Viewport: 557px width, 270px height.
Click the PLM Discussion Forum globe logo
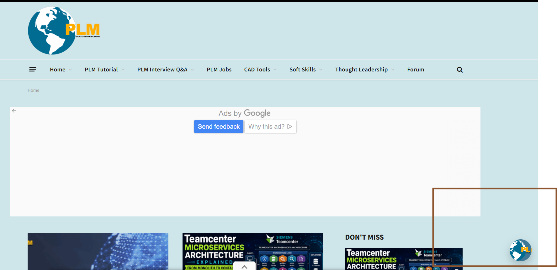point(64,31)
